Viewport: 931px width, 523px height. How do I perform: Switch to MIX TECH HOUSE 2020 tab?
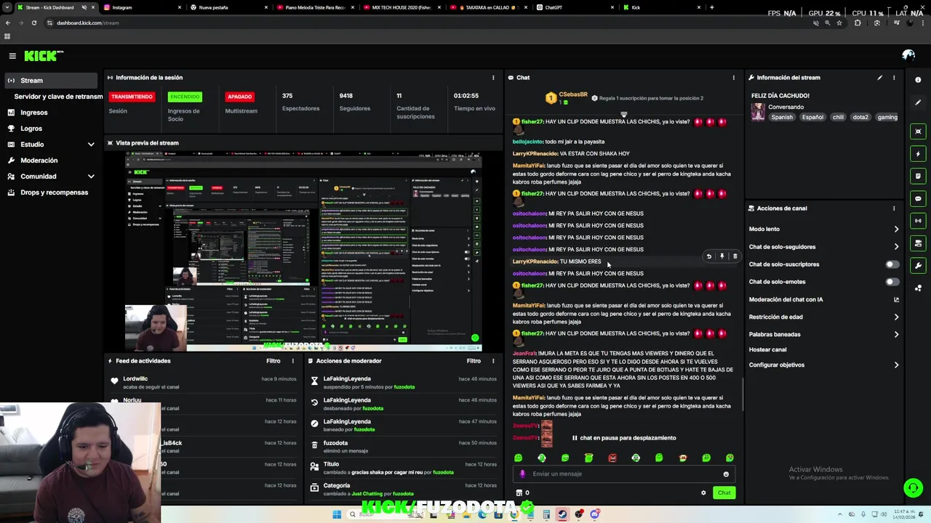coord(401,7)
